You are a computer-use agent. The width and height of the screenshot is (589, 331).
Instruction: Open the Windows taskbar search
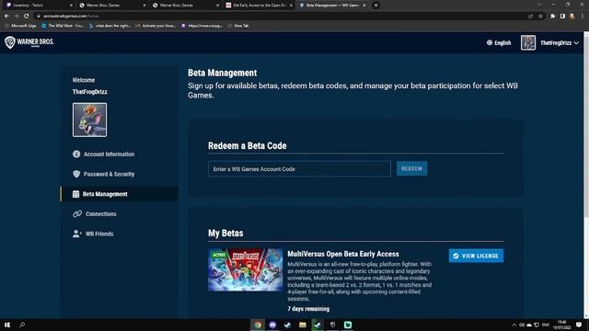pos(22,325)
